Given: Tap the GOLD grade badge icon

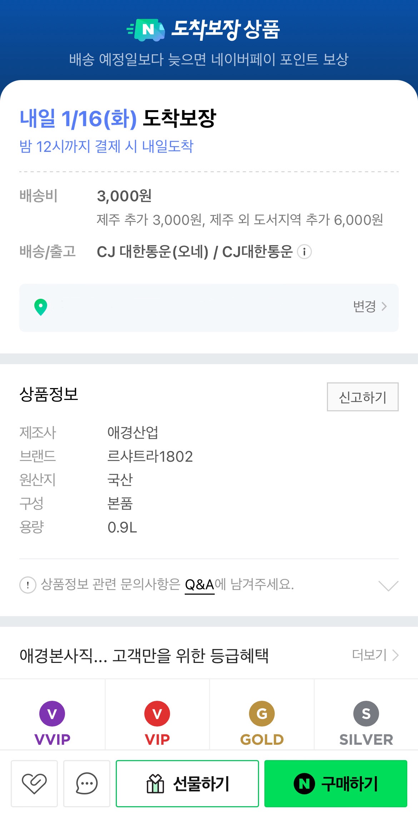Looking at the screenshot, I should (262, 714).
